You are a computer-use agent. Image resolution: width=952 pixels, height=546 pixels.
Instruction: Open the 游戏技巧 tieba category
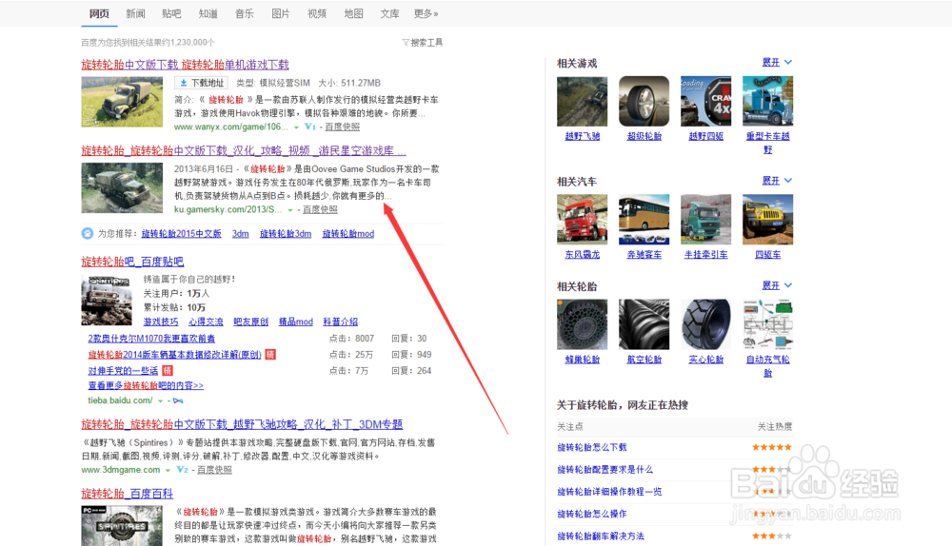(161, 322)
